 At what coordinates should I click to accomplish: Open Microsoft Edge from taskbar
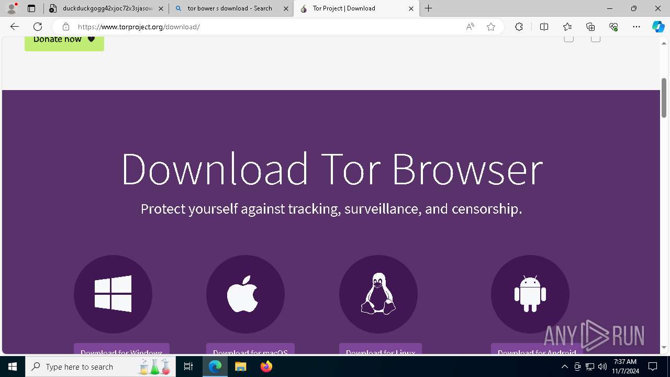pyautogui.click(x=215, y=367)
